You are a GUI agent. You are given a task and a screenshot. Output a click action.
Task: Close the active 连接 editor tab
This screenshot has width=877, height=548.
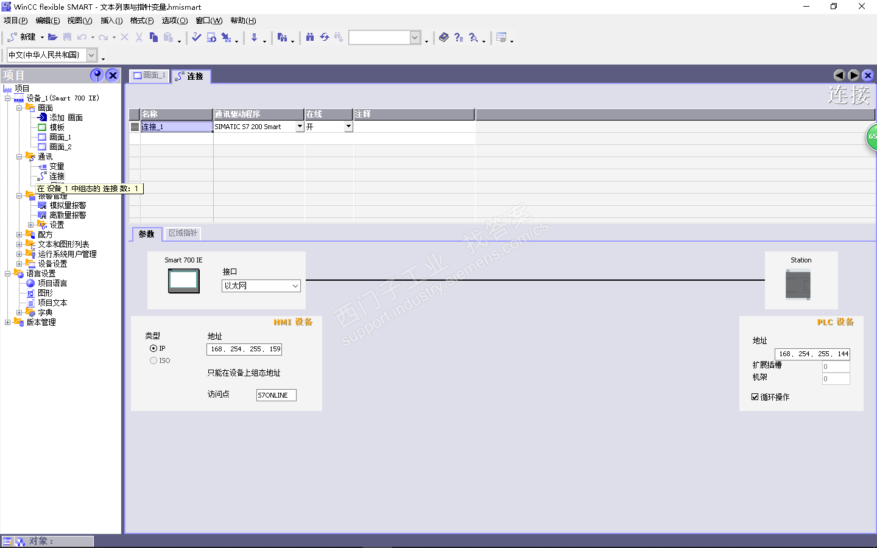point(868,76)
